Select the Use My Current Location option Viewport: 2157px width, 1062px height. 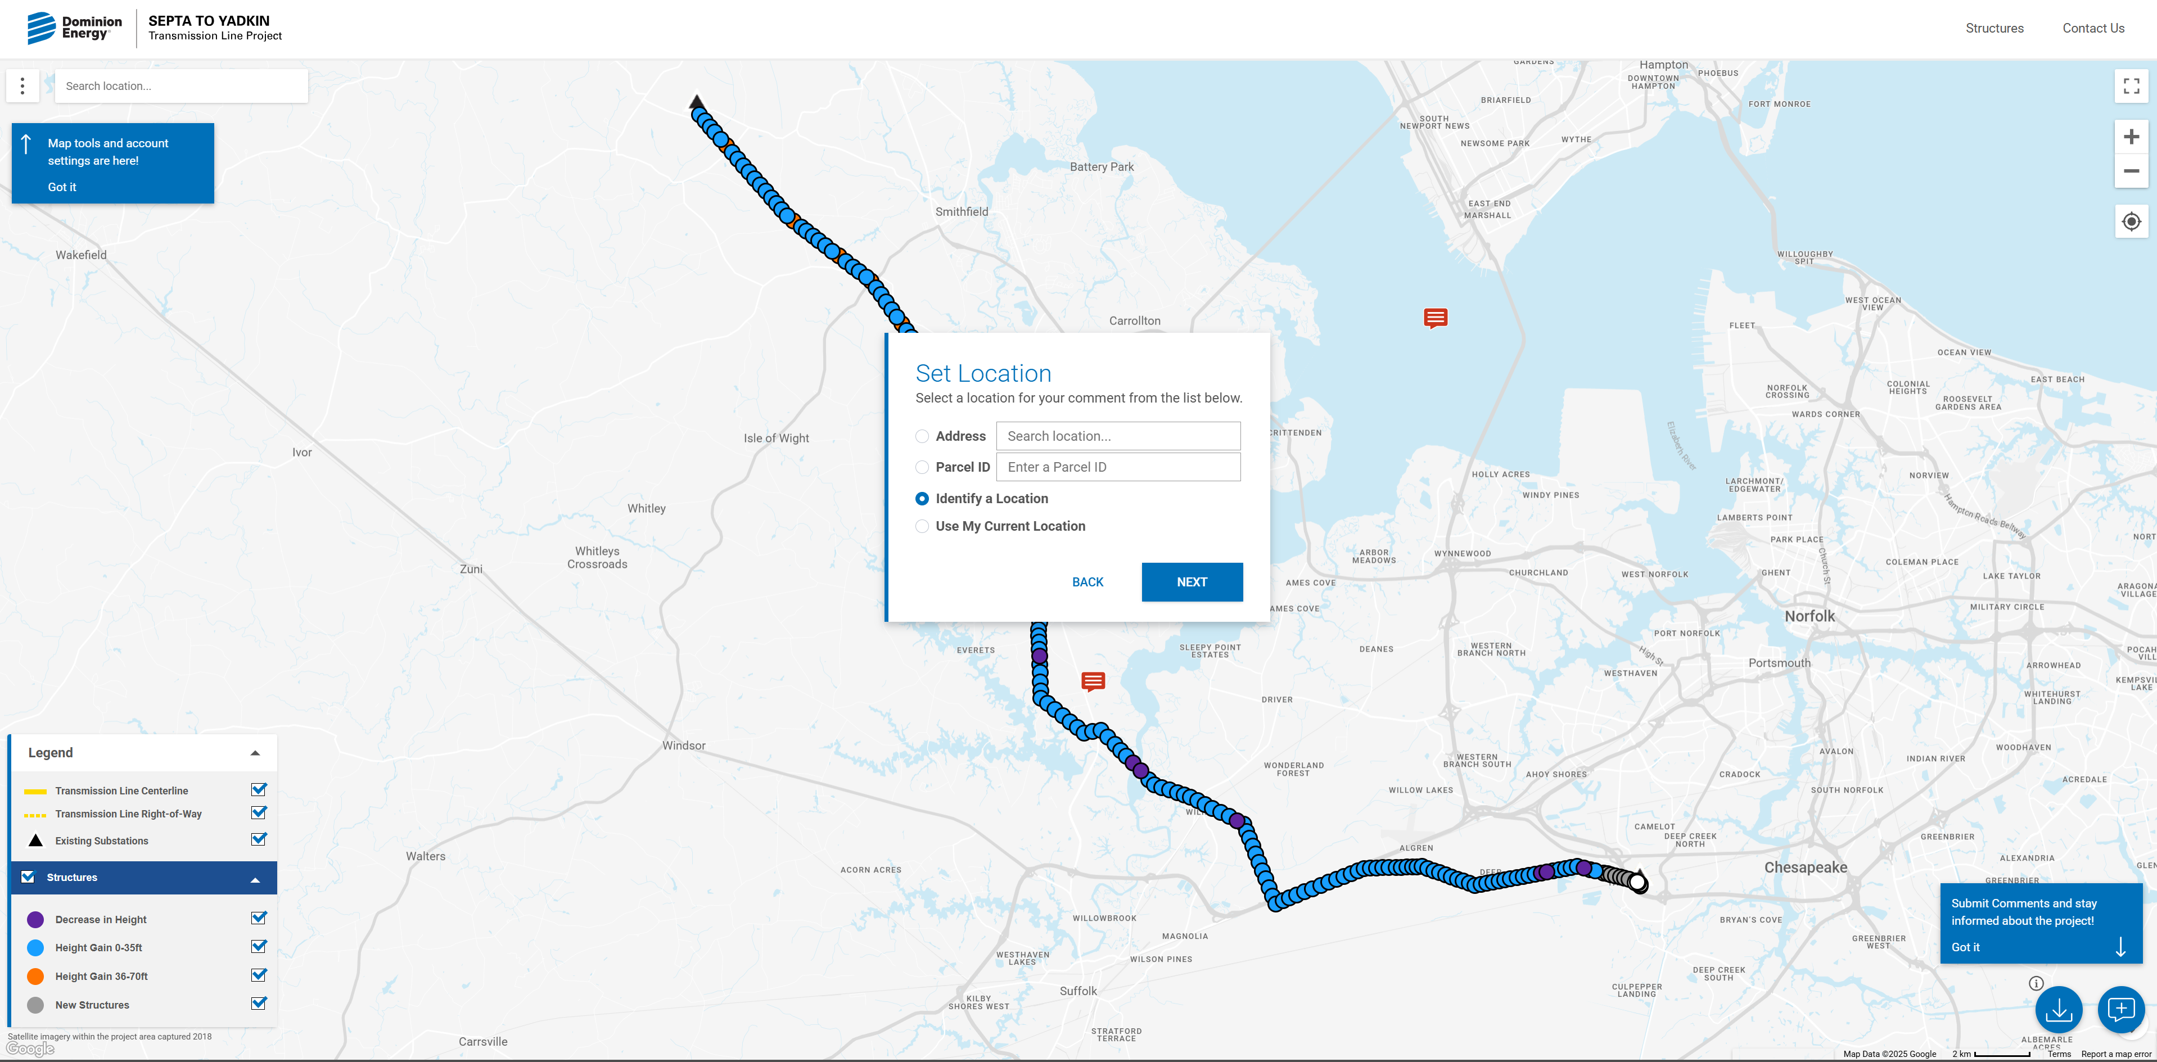pyautogui.click(x=922, y=526)
